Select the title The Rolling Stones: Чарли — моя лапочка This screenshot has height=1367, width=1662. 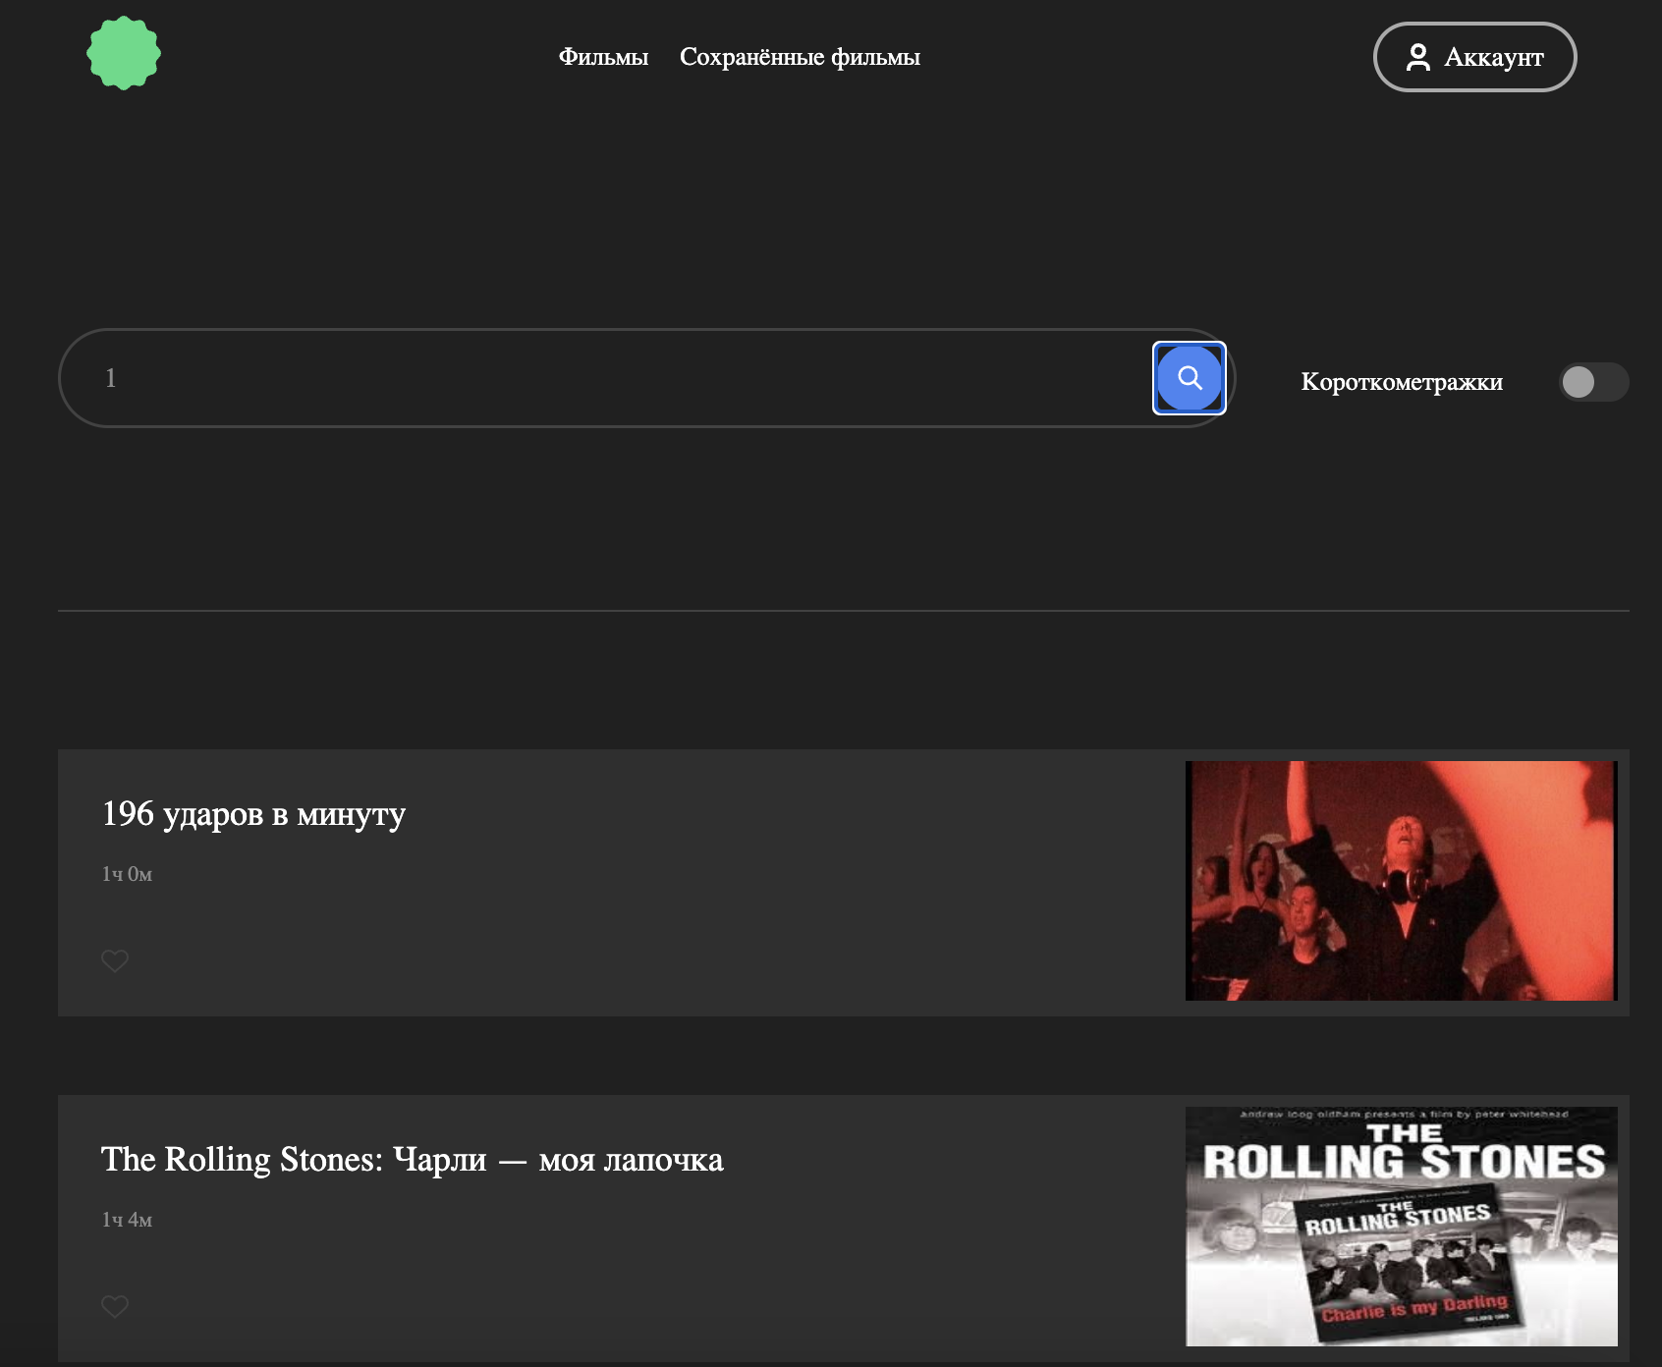(412, 1160)
